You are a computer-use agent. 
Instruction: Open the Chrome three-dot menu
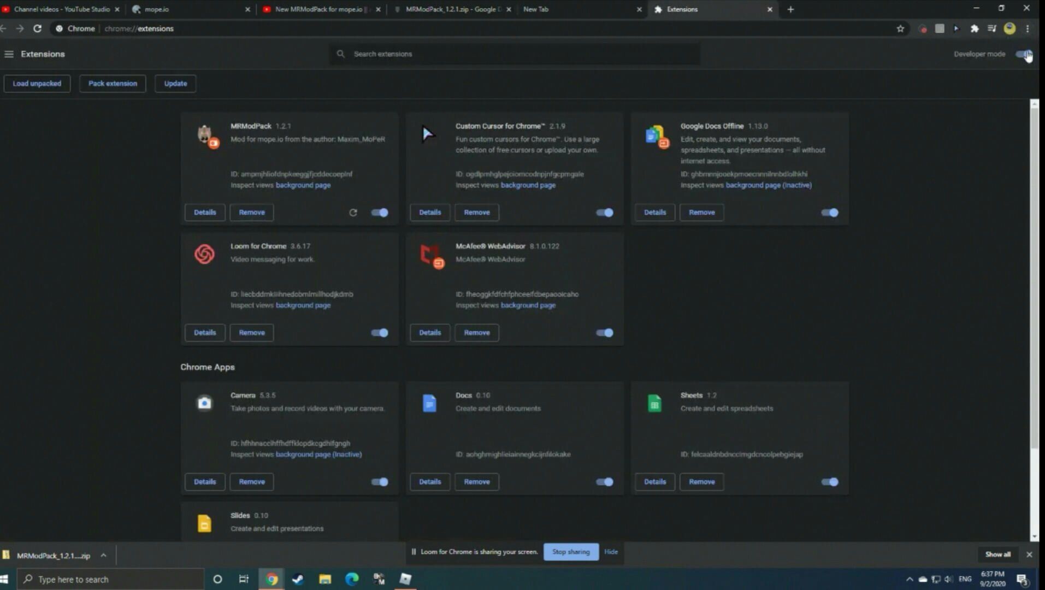[1028, 28]
